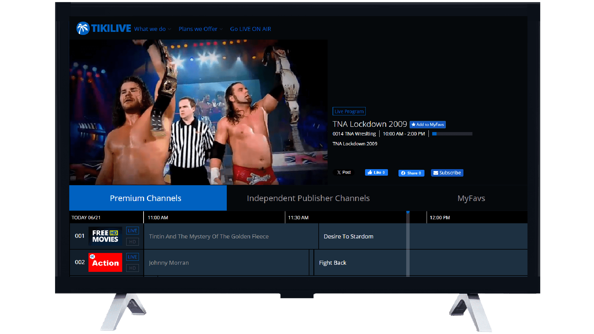Select the red Action channel logo
The height and width of the screenshot is (334, 594).
click(105, 262)
